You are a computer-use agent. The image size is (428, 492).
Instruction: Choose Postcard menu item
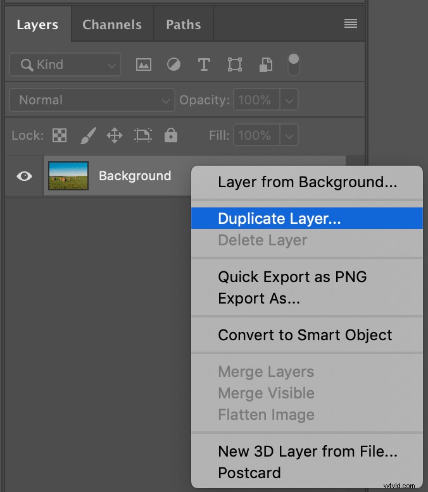coord(307,472)
